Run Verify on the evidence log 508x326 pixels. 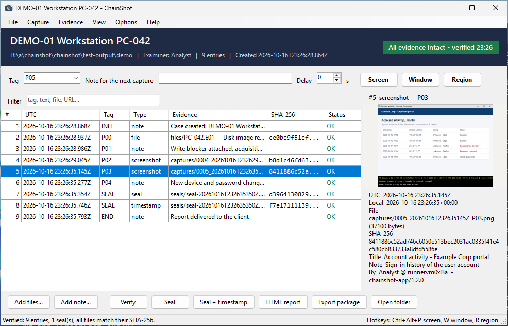[128, 302]
